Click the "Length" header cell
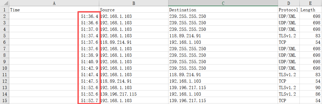322x104 pixels. click(311, 10)
